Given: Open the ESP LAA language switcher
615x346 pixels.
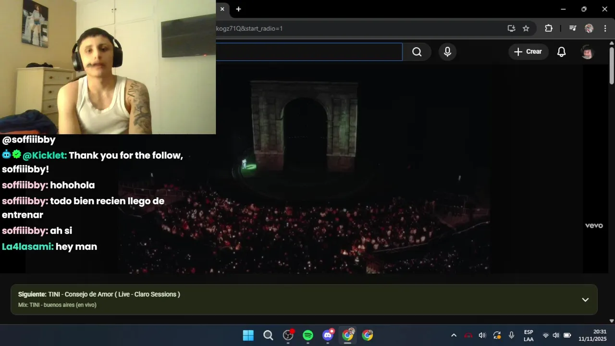Looking at the screenshot, I should (529, 335).
